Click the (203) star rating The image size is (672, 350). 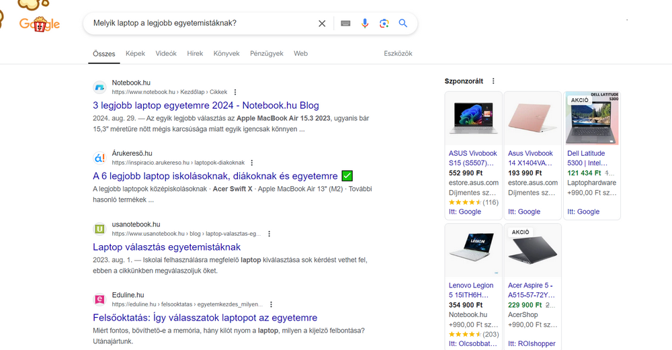click(474, 334)
